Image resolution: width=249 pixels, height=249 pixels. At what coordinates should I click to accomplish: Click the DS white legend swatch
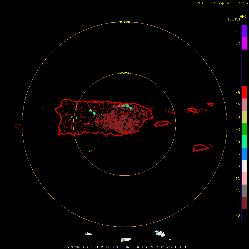244,166
